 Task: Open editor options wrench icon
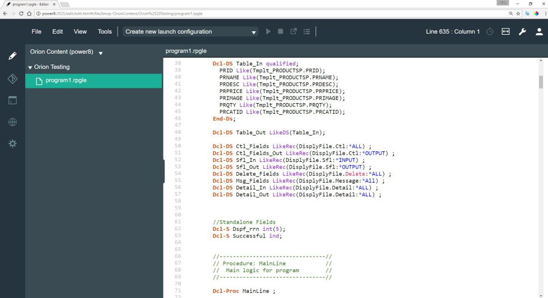pyautogui.click(x=522, y=31)
